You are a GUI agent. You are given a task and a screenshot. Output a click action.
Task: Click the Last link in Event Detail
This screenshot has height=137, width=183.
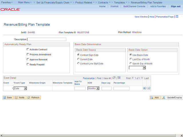coord(146,78)
